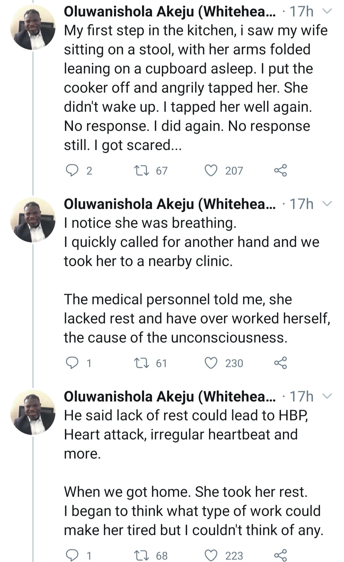Open the first tweet's author profile picture

pyautogui.click(x=33, y=28)
